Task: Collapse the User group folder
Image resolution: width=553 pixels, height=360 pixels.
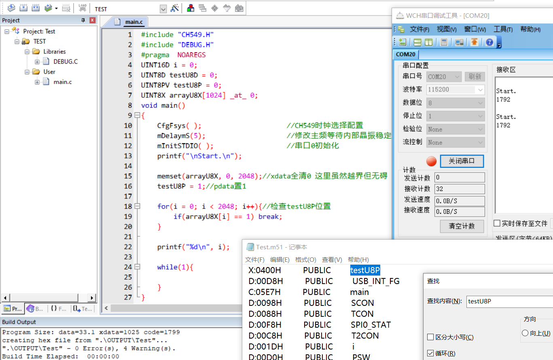Action: click(x=27, y=72)
